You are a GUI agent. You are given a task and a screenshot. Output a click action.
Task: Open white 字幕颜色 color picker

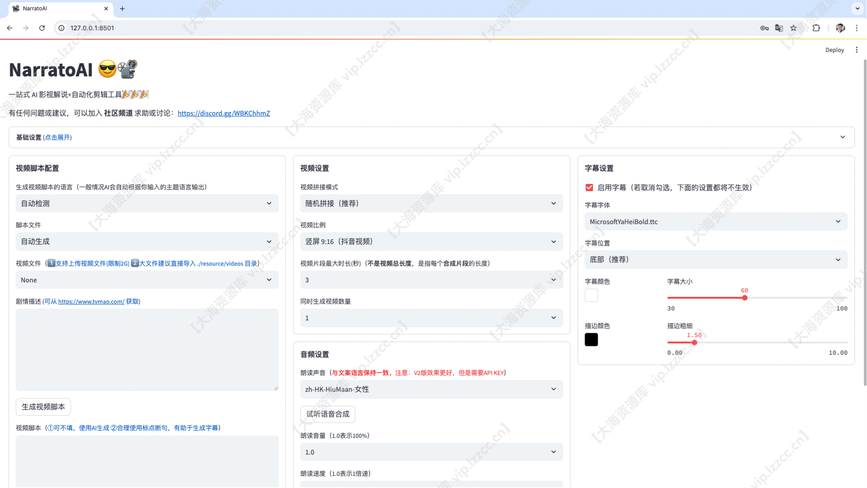coord(591,296)
